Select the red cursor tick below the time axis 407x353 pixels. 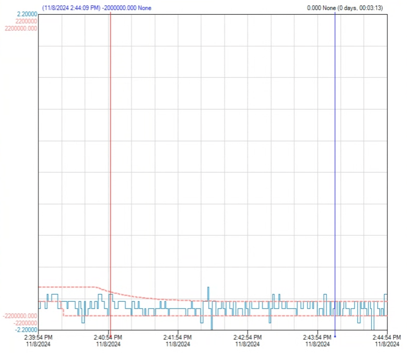[x=110, y=333]
